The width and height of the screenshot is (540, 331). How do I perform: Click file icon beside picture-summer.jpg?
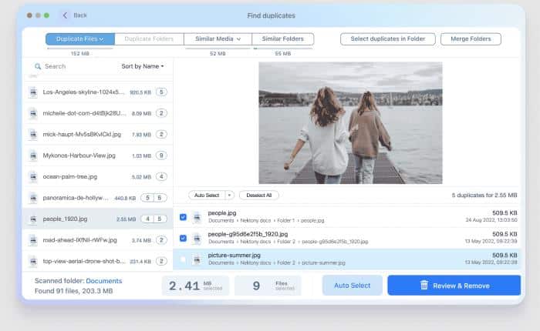point(197,259)
